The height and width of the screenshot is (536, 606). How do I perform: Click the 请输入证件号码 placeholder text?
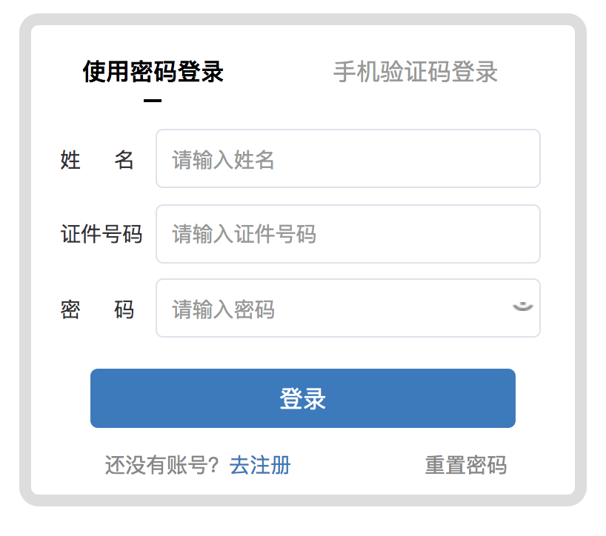pos(244,235)
